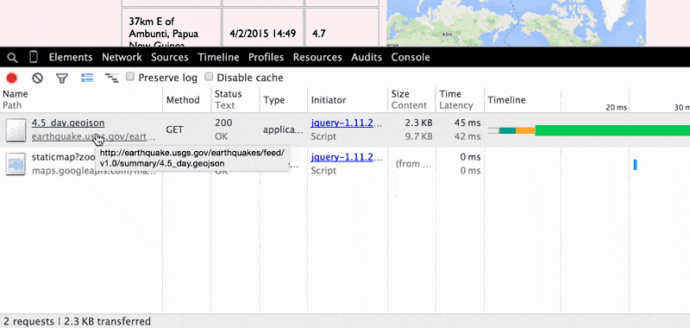The height and width of the screenshot is (328, 690).
Task: Click the world map image on the page
Action: click(516, 22)
